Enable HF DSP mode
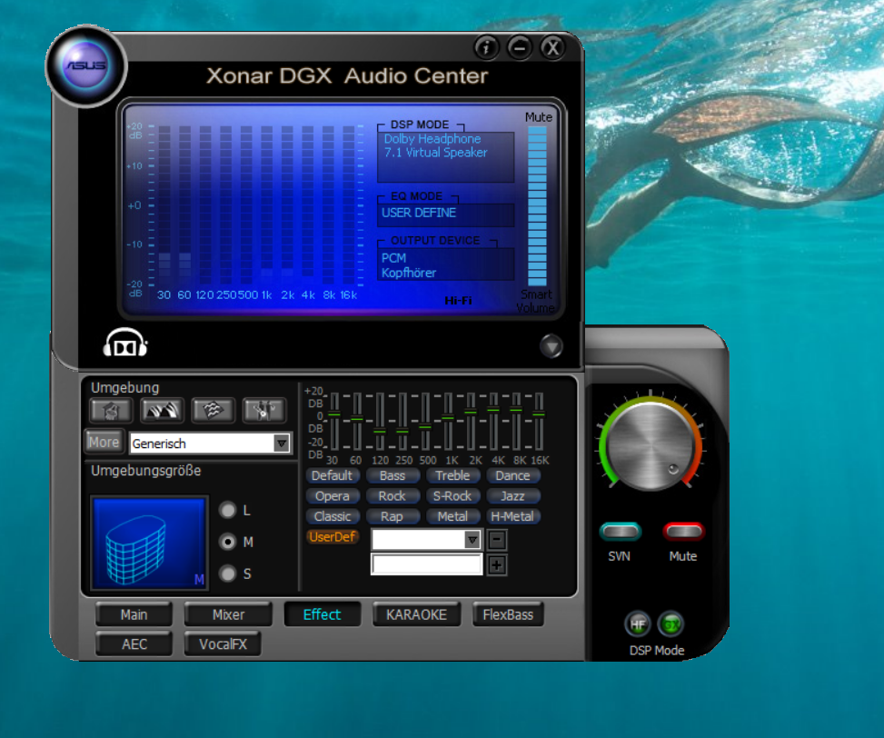884x738 pixels. coord(638,624)
